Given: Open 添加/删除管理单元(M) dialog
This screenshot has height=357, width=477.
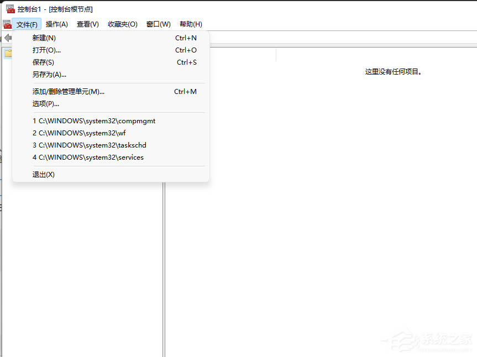Looking at the screenshot, I should (x=68, y=91).
